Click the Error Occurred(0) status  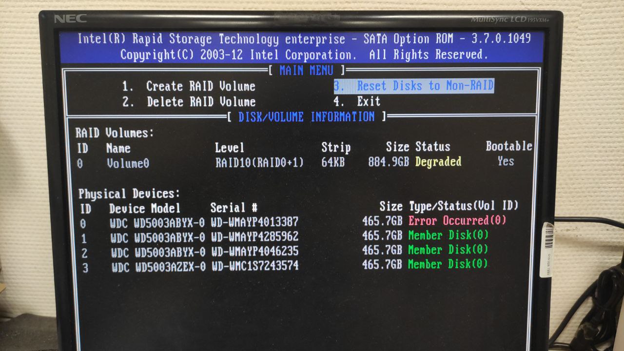pos(458,220)
